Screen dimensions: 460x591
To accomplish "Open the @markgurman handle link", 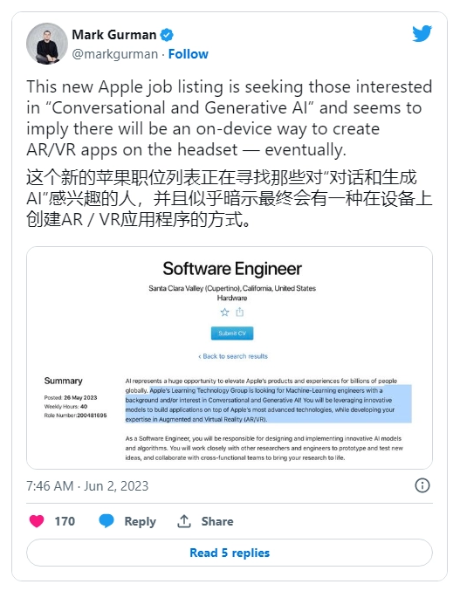I will coord(114,54).
